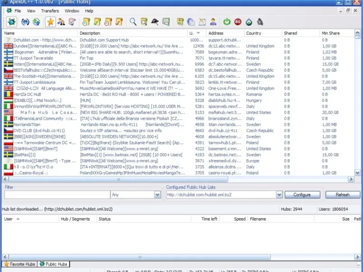Click hub list horizontal scrollbar right arrow
Image resolution: width=363 pixels, height=272 pixels.
pyautogui.click(x=351, y=179)
